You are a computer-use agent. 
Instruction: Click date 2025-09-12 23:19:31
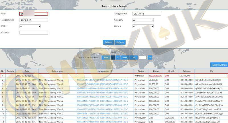pos(26,76)
